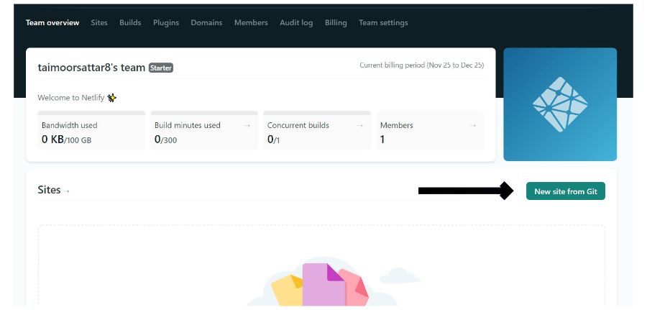
Task: Click the Sites section heading link
Action: 49,190
